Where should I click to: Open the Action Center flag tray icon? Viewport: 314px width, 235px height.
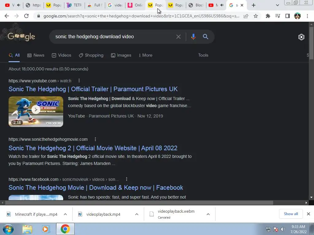pyautogui.click(x=276, y=229)
